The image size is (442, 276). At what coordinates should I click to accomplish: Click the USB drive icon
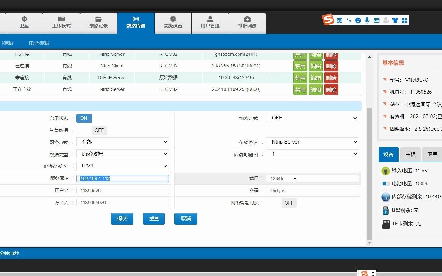[x=386, y=210]
